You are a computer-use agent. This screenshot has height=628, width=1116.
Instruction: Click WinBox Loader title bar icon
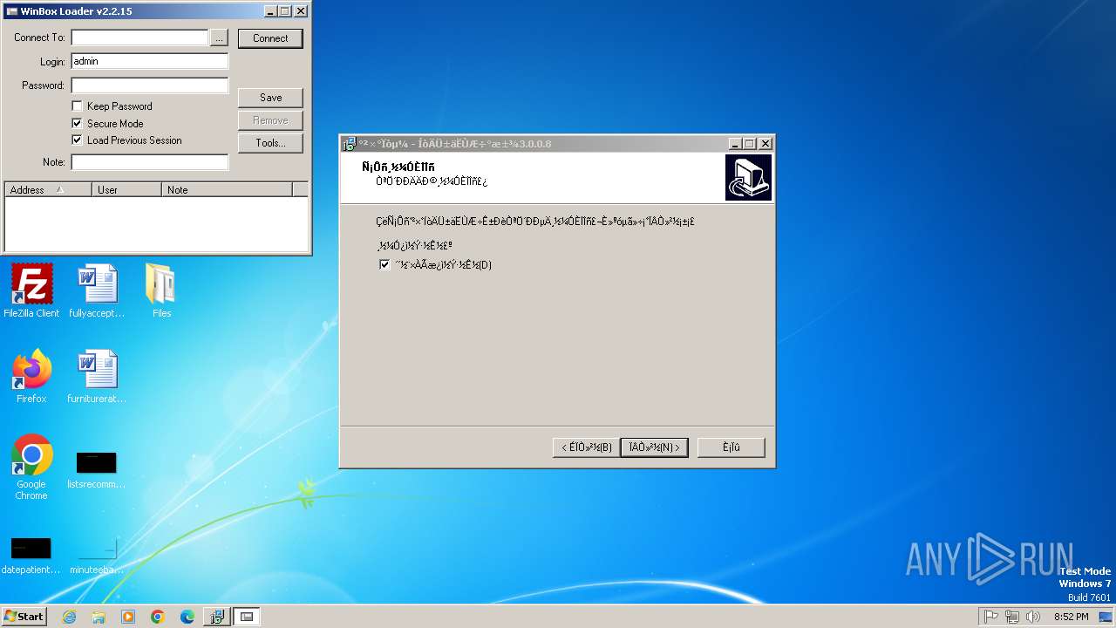click(x=11, y=11)
